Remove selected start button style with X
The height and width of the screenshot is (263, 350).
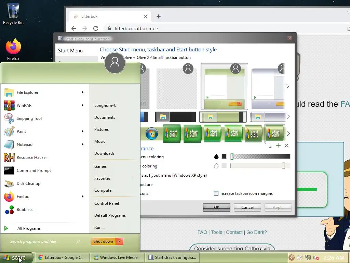point(287,146)
